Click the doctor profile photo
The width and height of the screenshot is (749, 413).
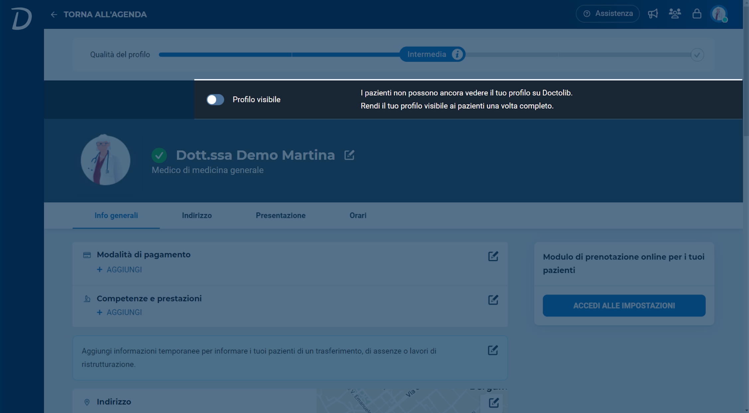105,160
